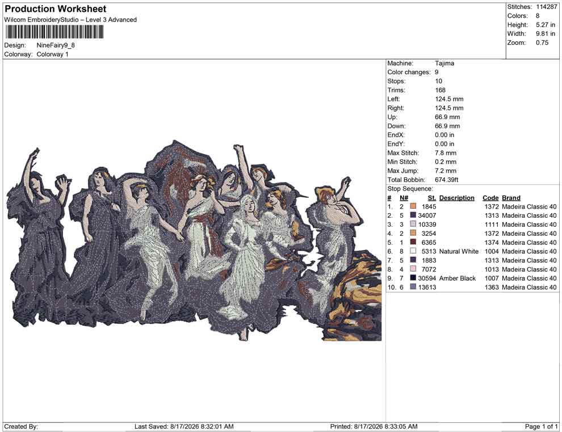Click the light swatch for stop 3 (10339 stitches)
This screenshot has width=562, height=432.
[x=413, y=225]
